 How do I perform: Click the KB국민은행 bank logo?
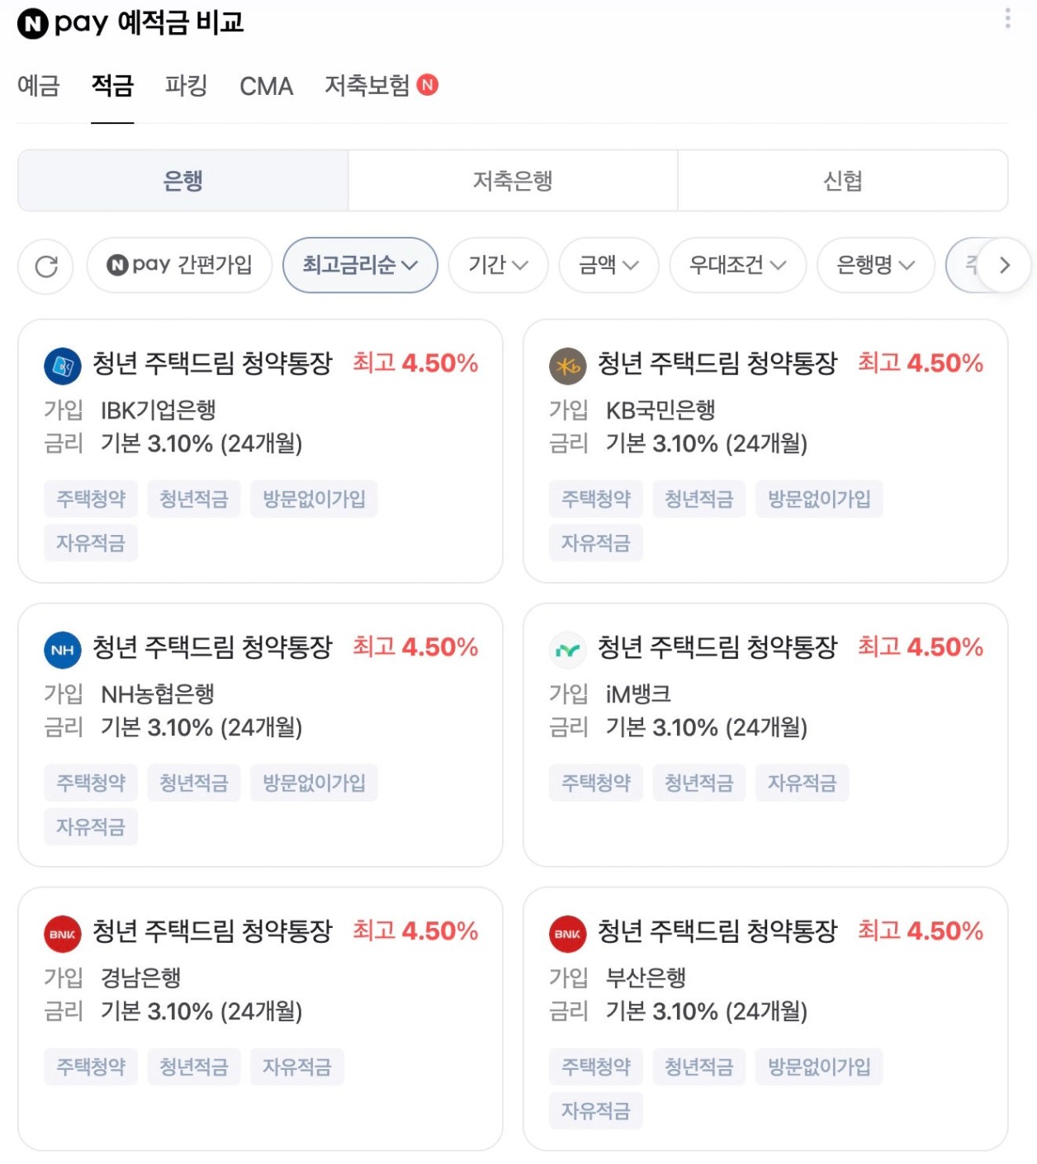(x=568, y=366)
